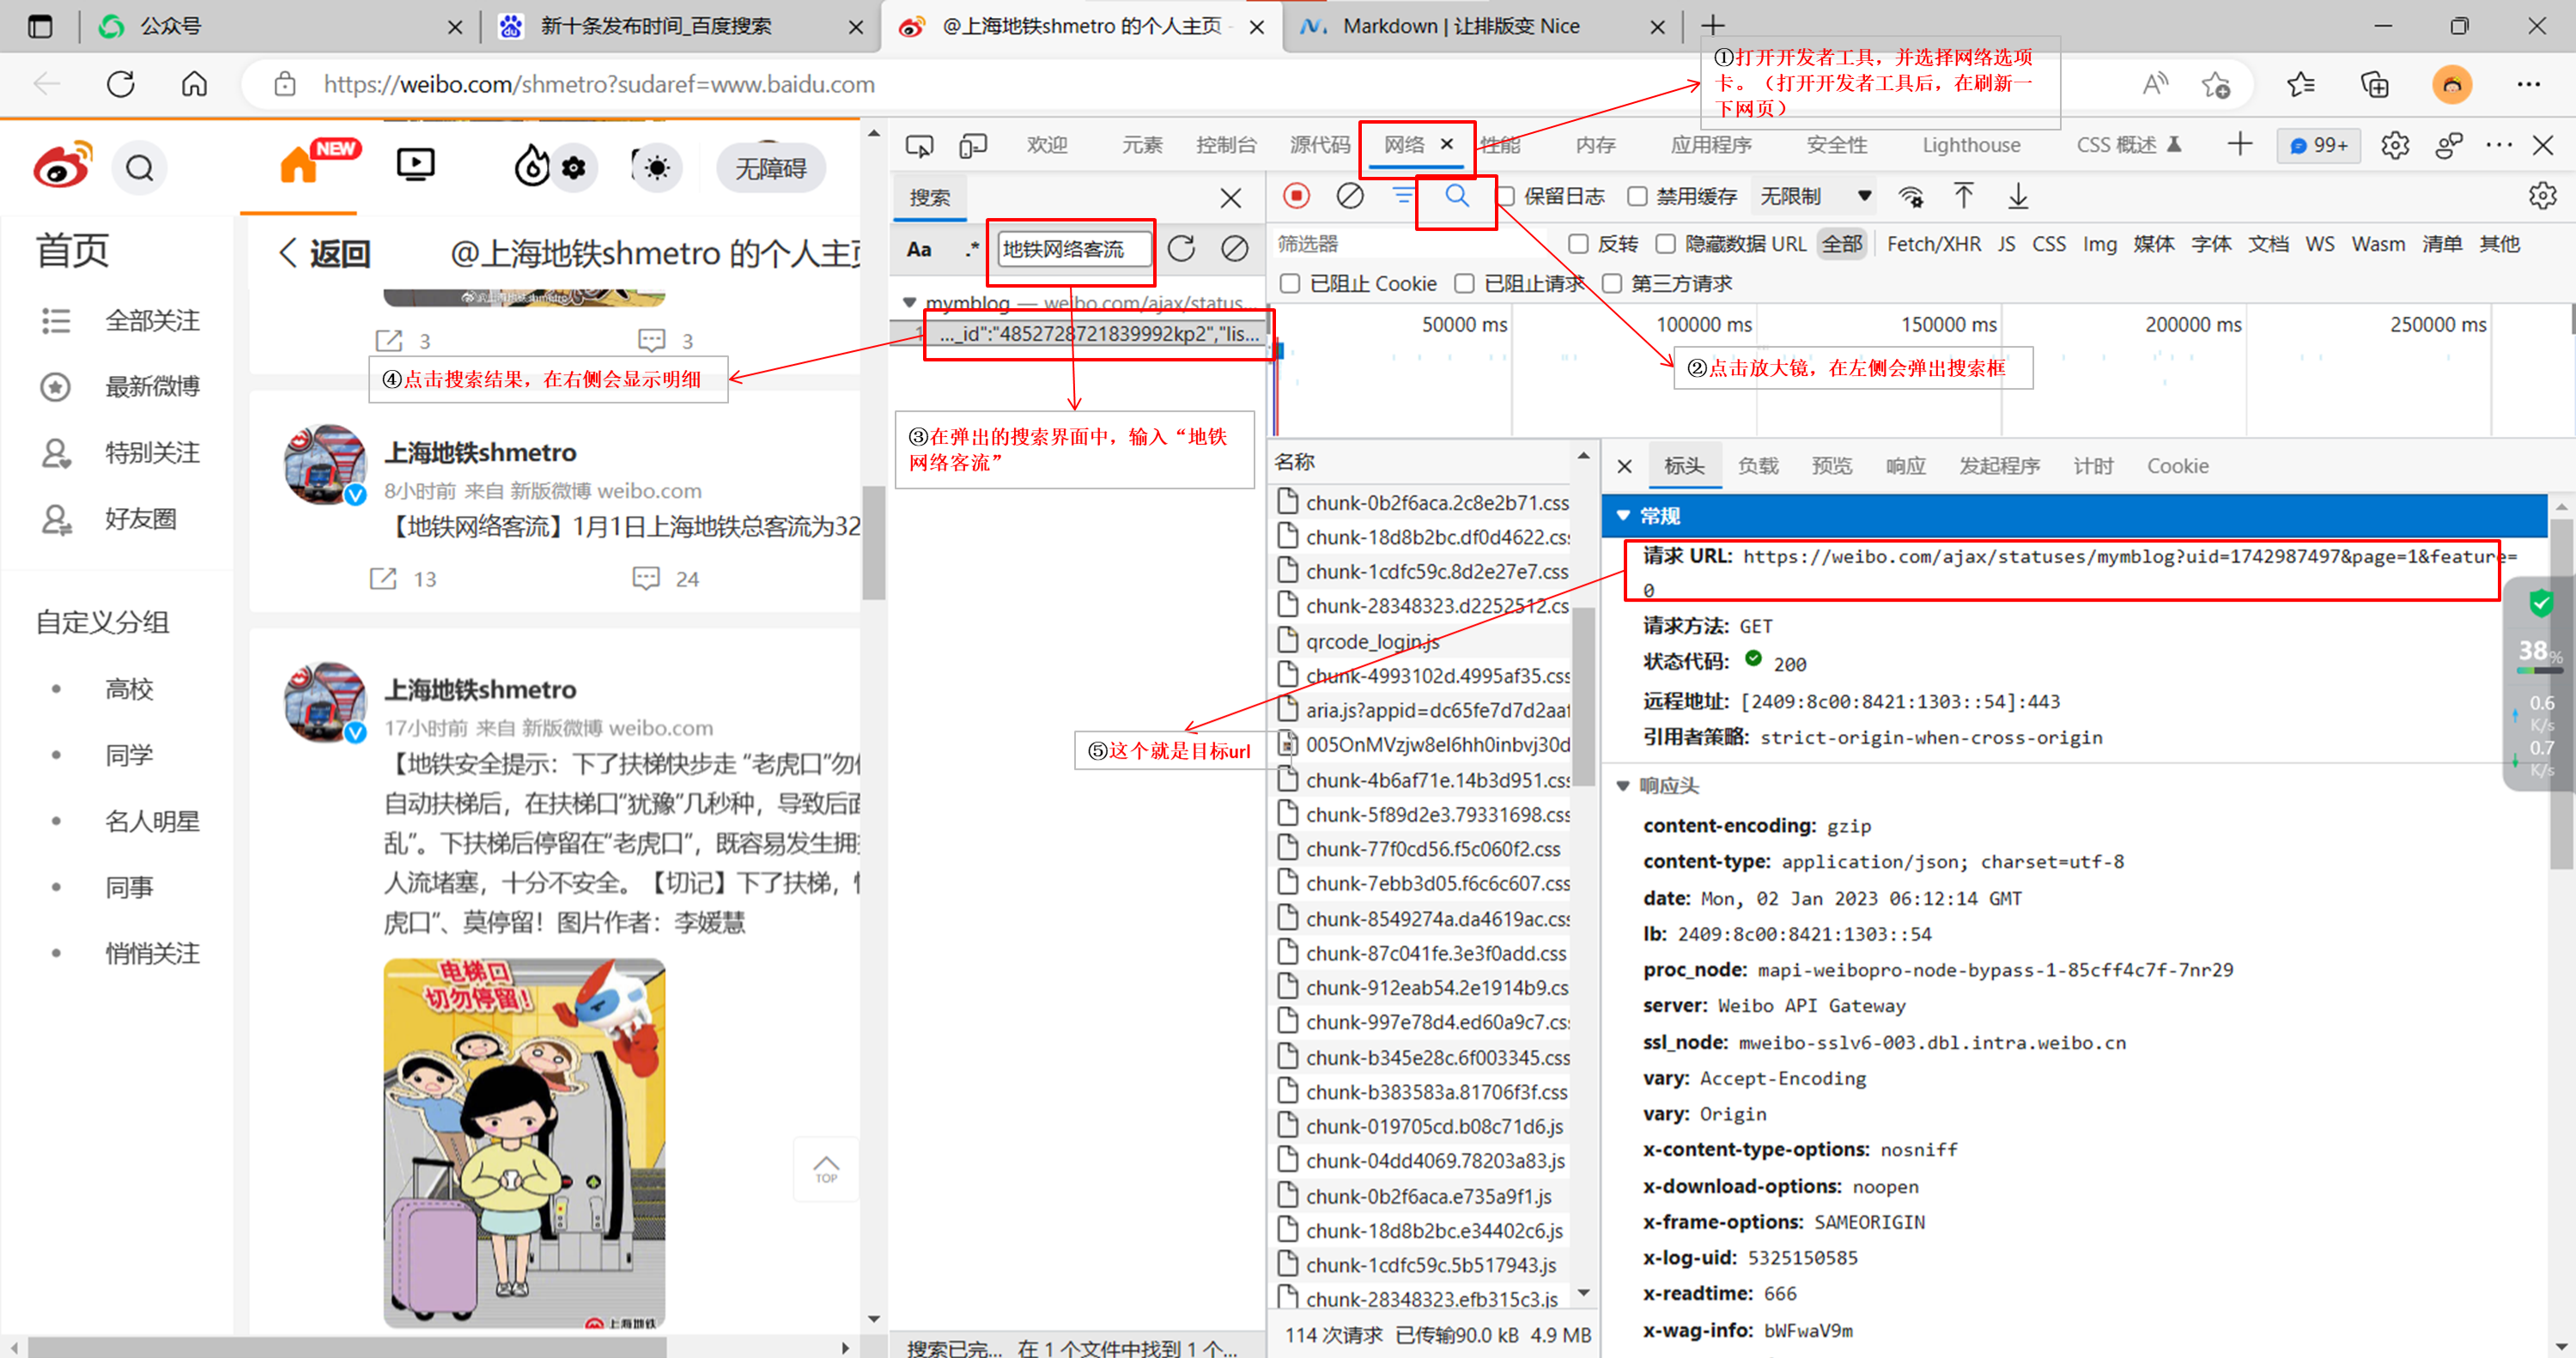Viewport: 2576px width, 1358px height.
Task: Click the 无障碍 button
Action: tap(771, 168)
